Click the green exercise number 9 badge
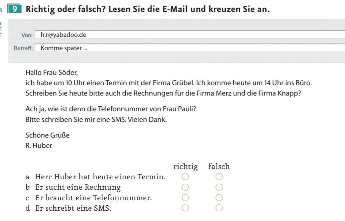This screenshot has width=345, height=221. (15, 9)
